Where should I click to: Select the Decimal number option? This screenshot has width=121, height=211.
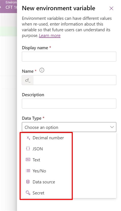click(x=48, y=138)
